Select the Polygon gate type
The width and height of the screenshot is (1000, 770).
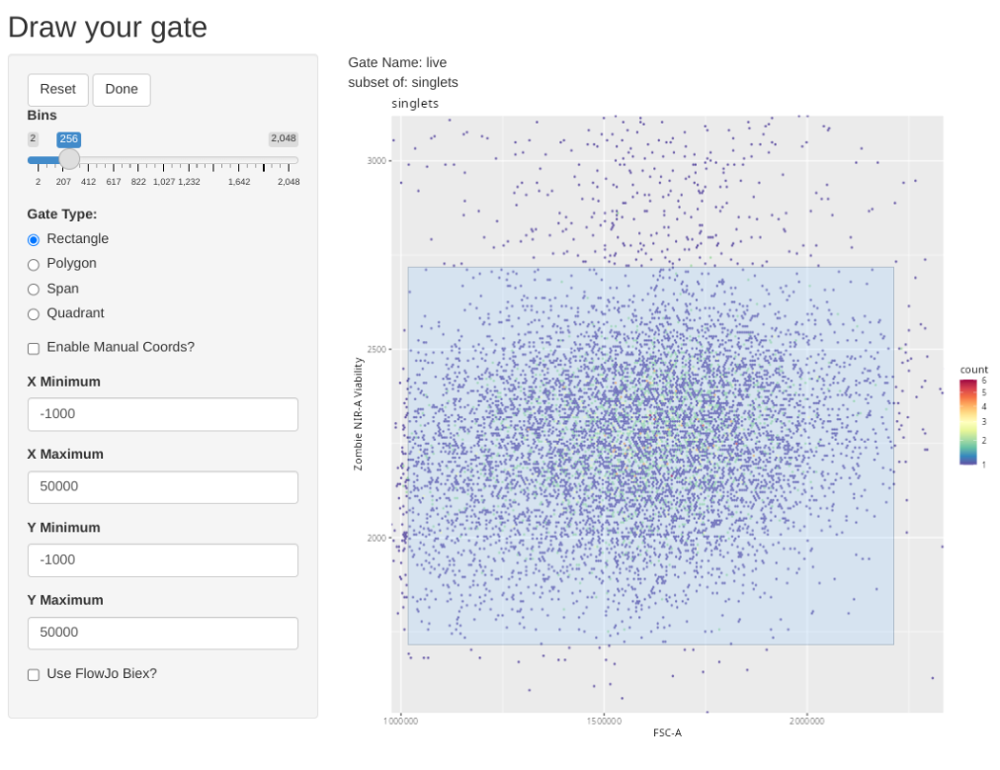(x=34, y=264)
